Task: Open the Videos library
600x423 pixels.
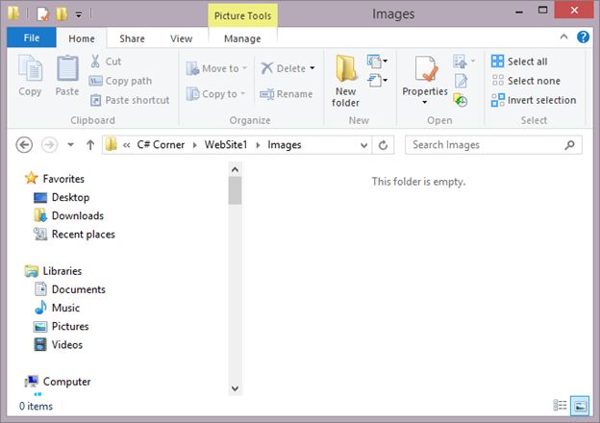Action: tap(58, 344)
